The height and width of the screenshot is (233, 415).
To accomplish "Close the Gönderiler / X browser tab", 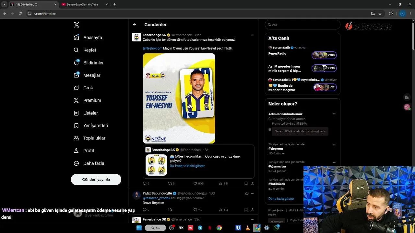I will (x=55, y=5).
